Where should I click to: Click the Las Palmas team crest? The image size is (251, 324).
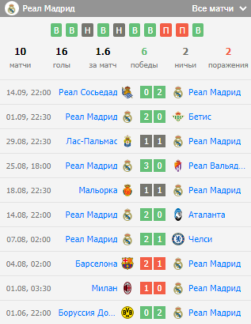127,141
